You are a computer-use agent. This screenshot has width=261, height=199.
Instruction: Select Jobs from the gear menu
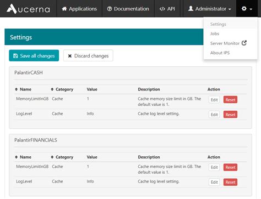coord(215,33)
